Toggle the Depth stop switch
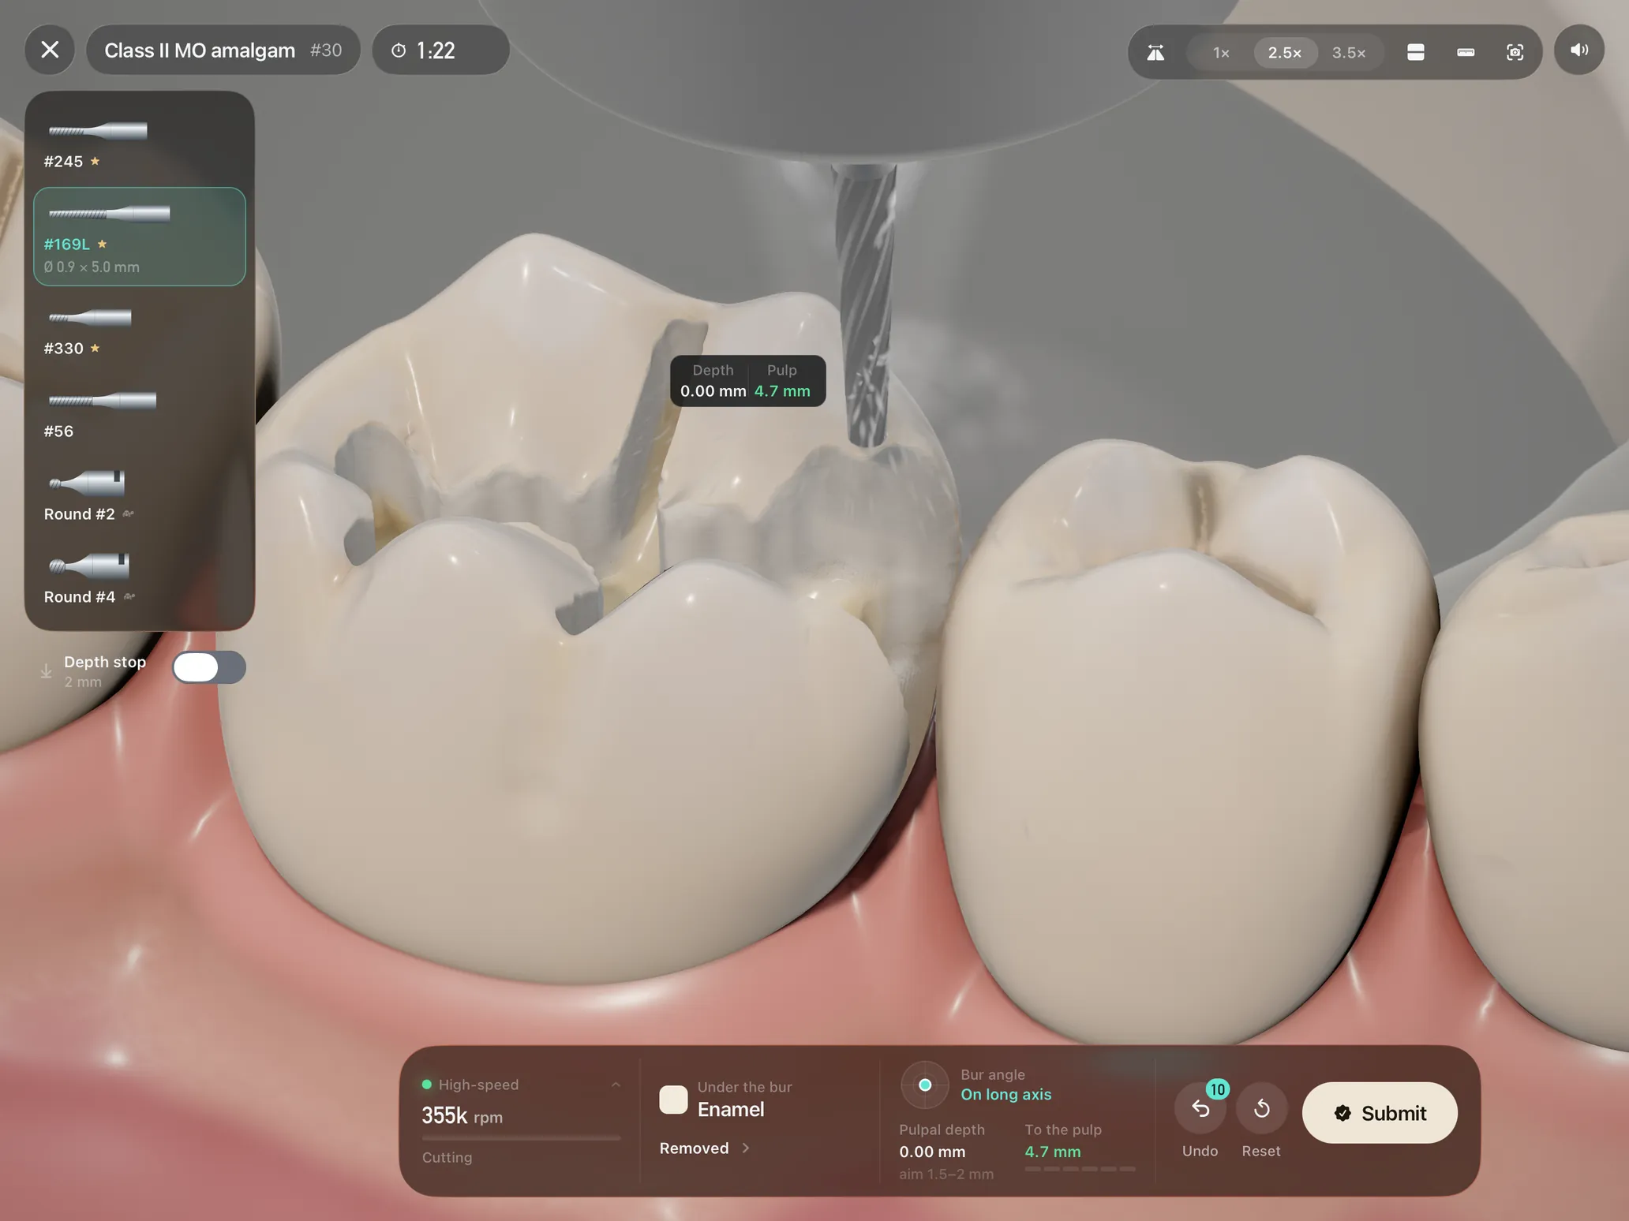 tap(209, 668)
